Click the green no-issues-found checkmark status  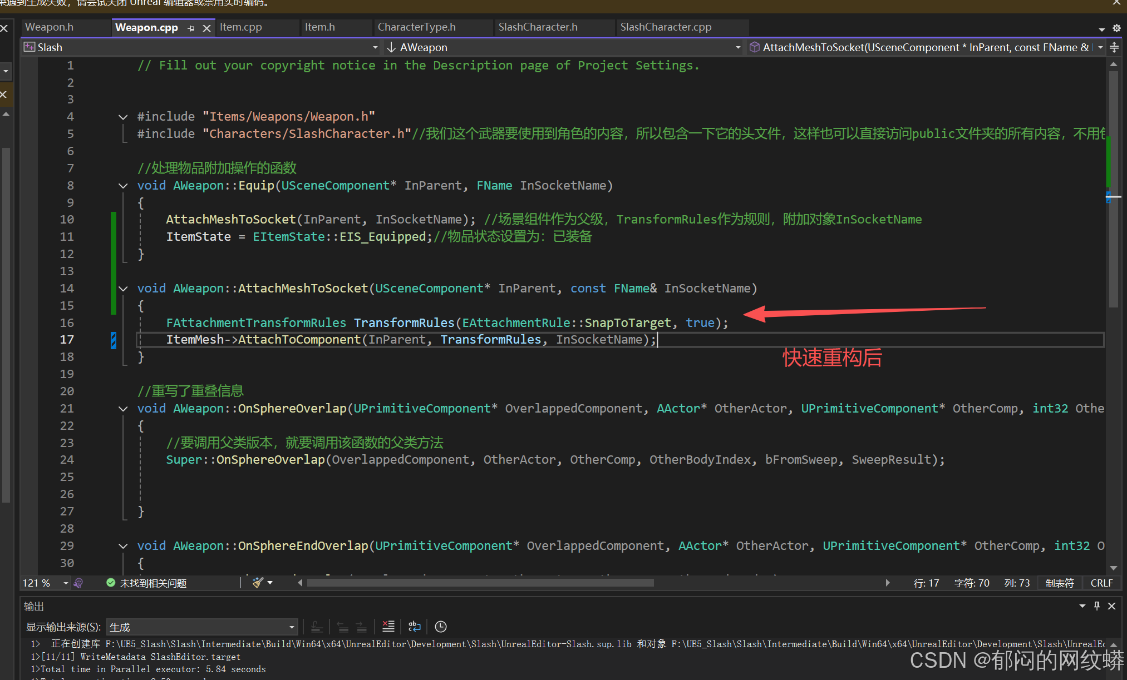[x=111, y=583]
